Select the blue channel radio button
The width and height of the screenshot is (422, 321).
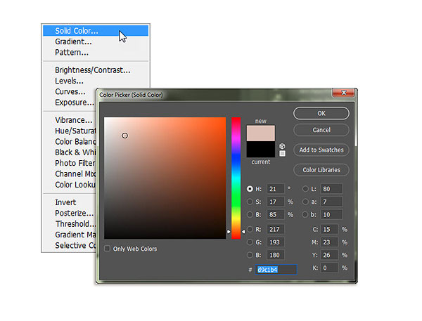pos(250,255)
